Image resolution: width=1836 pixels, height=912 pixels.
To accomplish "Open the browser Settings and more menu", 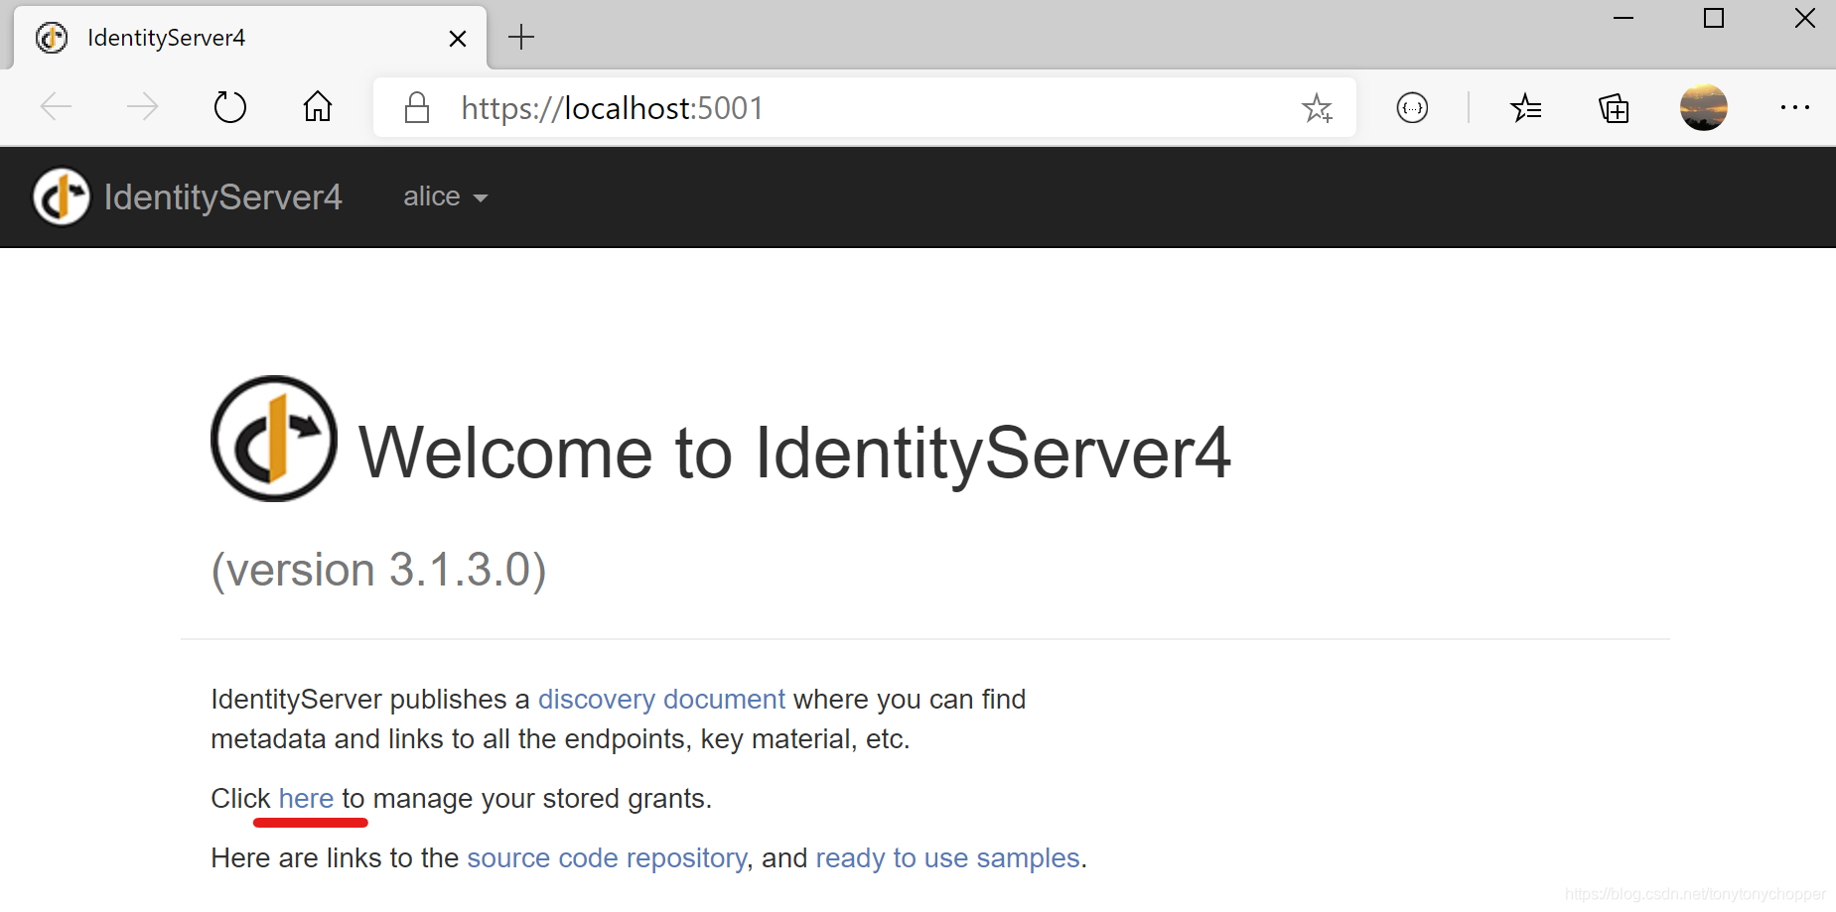I will [x=1798, y=107].
